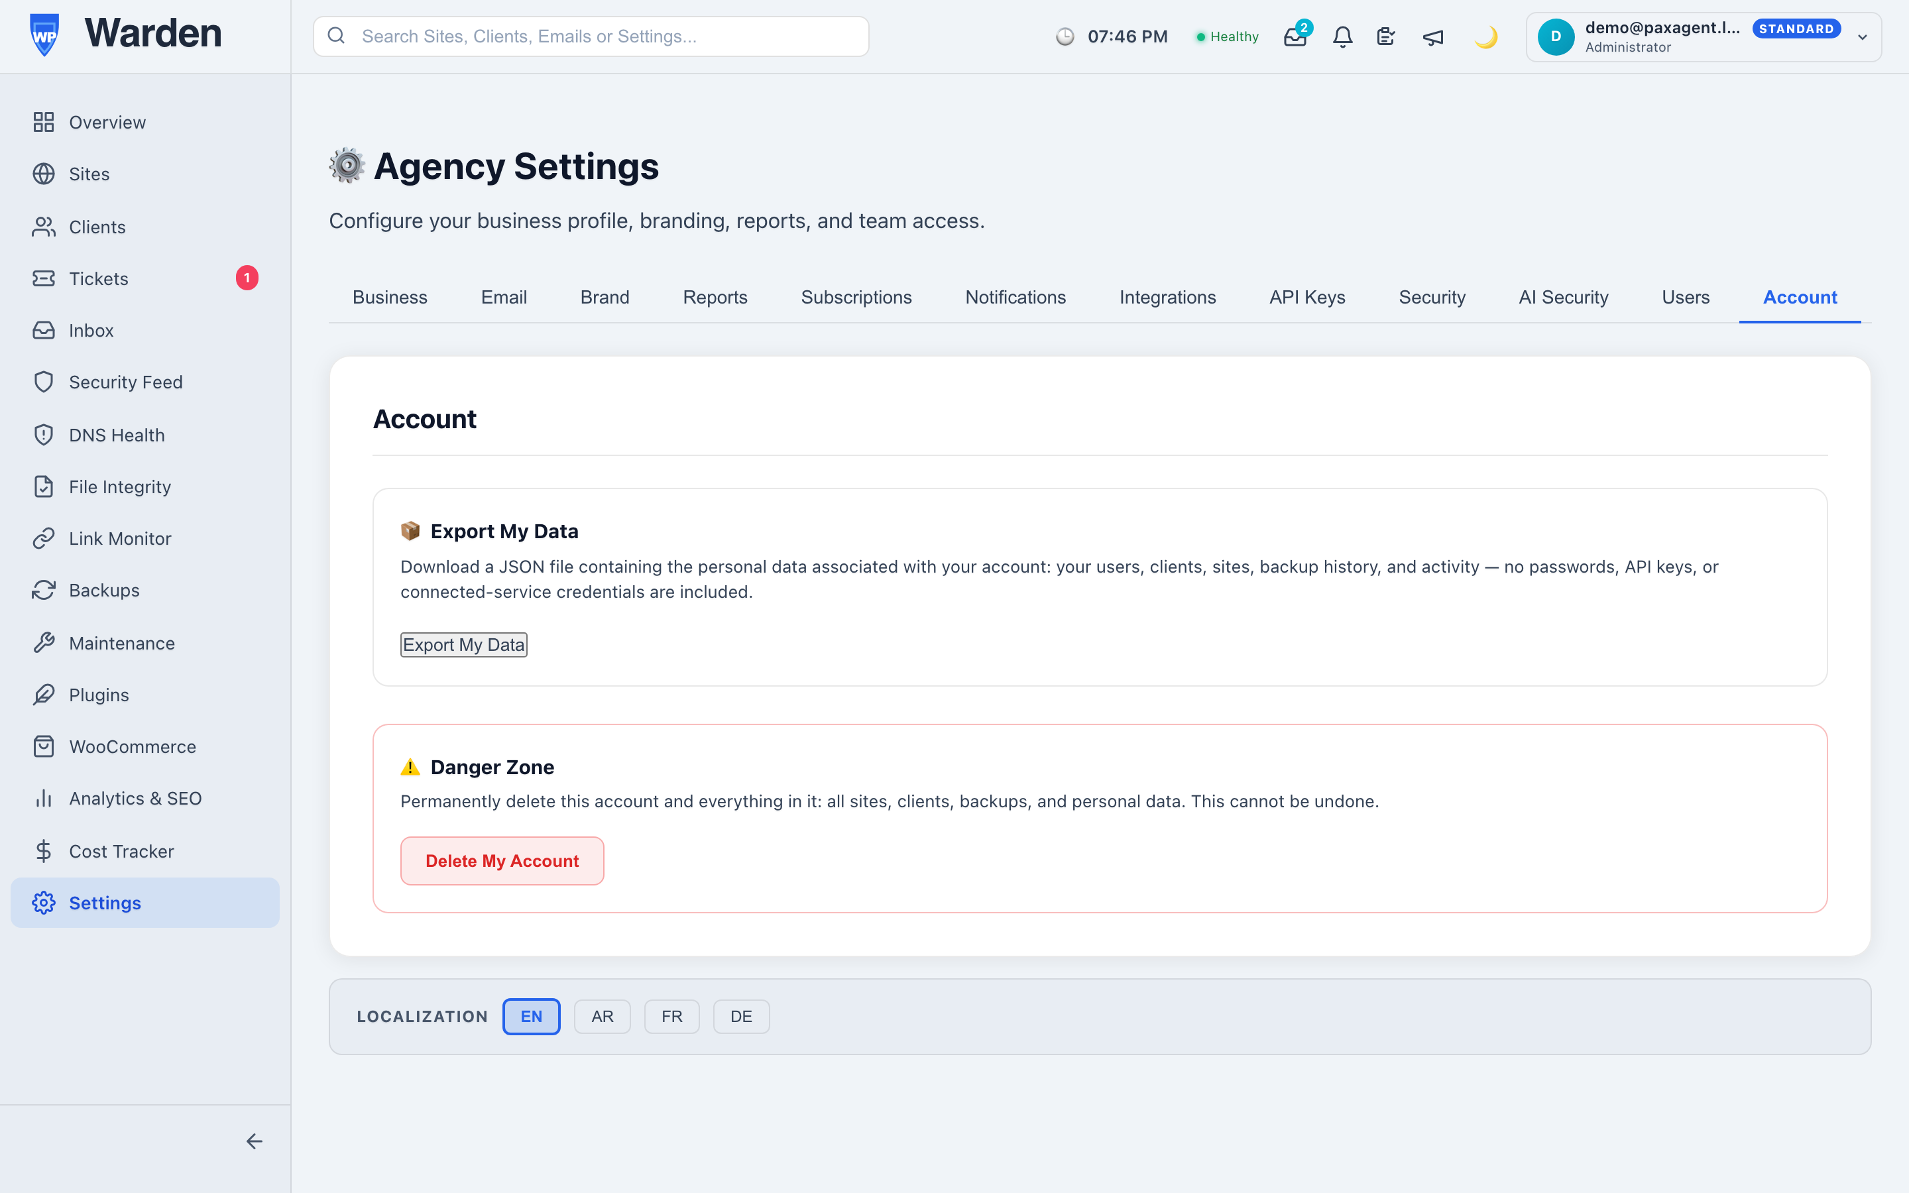Open Link Monitor chain icon
The image size is (1909, 1193).
point(43,538)
